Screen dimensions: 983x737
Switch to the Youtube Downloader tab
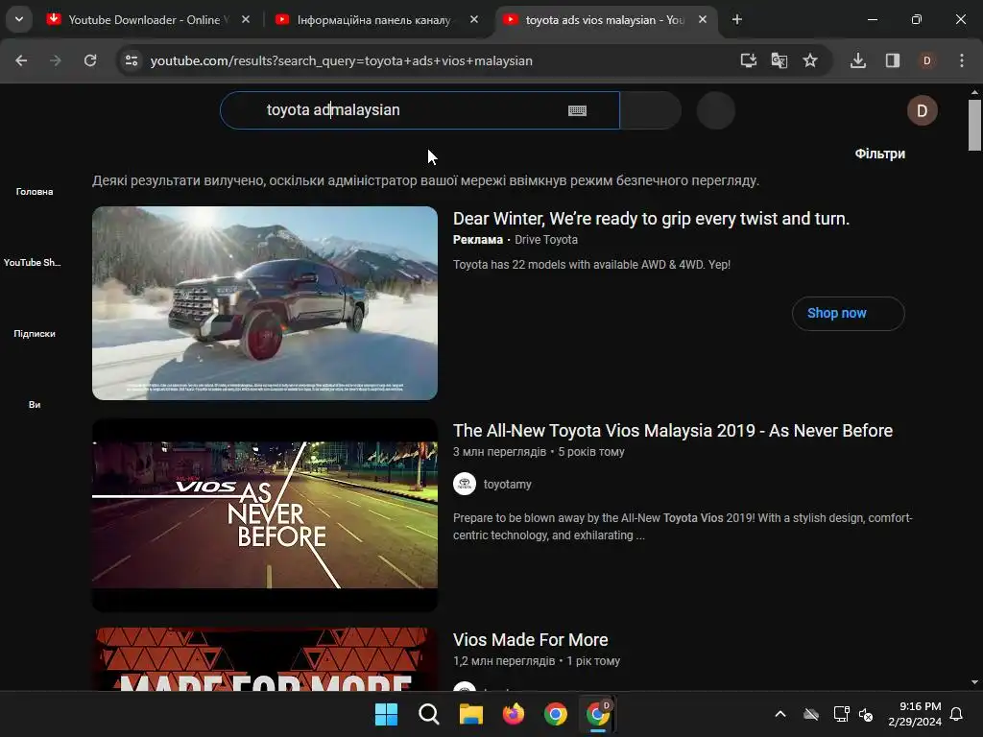coord(149,19)
